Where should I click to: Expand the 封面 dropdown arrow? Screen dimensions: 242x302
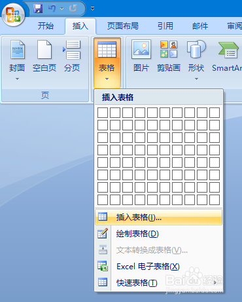17,79
